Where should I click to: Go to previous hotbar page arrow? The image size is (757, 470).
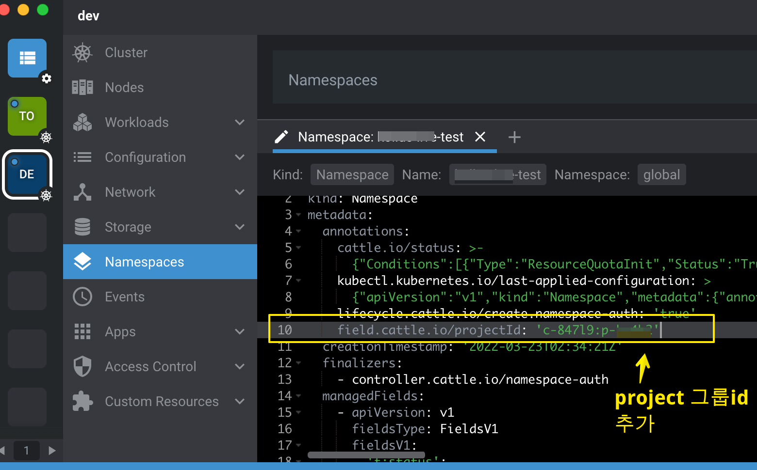click(3, 451)
